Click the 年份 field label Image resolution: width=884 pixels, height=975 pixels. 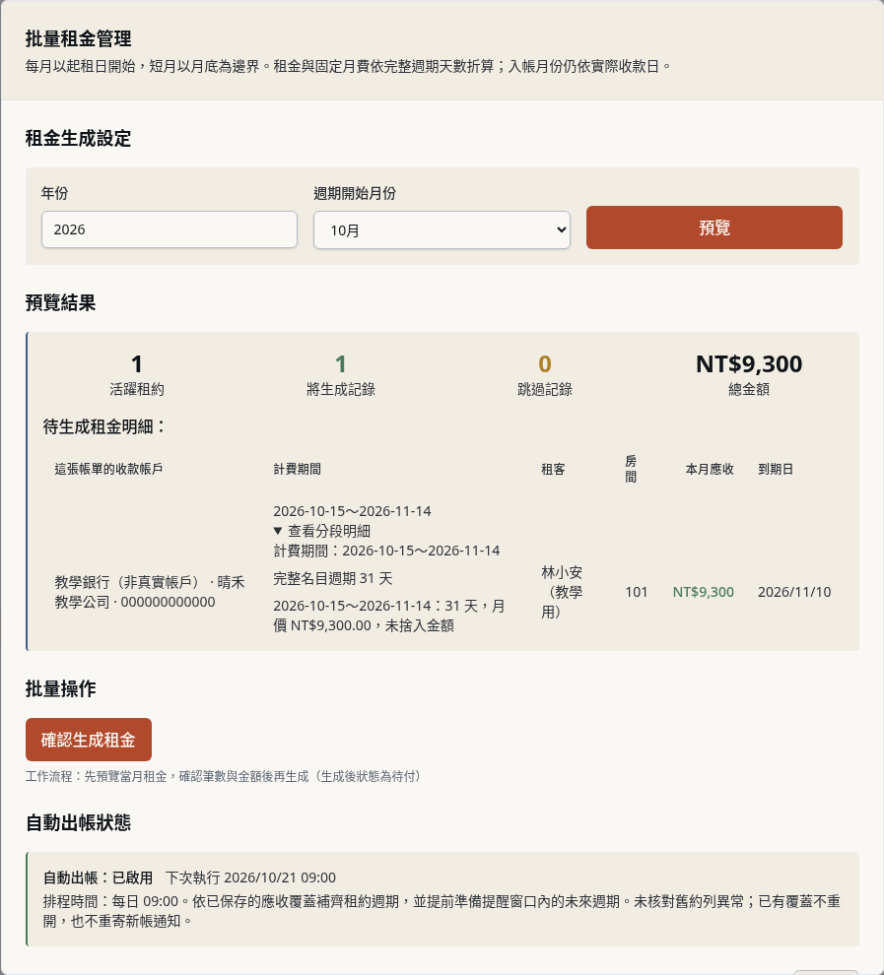[x=55, y=193]
